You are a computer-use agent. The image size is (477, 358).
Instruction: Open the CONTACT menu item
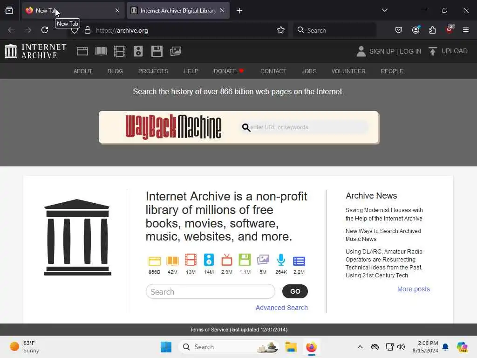pyautogui.click(x=273, y=71)
